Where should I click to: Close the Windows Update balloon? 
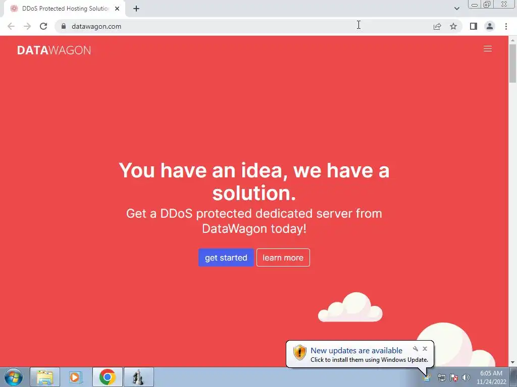(425, 349)
